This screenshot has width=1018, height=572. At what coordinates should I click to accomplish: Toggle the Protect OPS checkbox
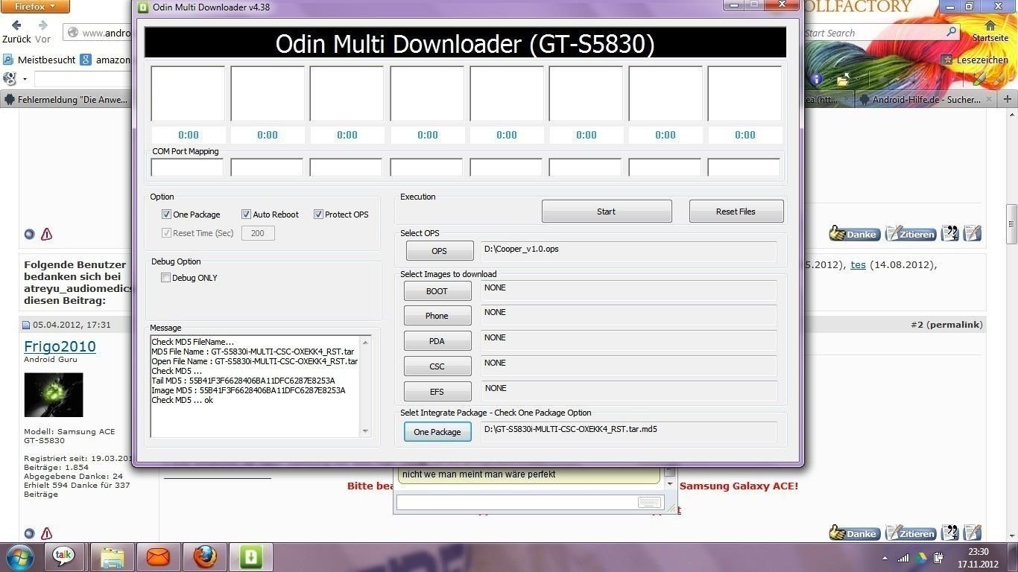[x=318, y=214]
